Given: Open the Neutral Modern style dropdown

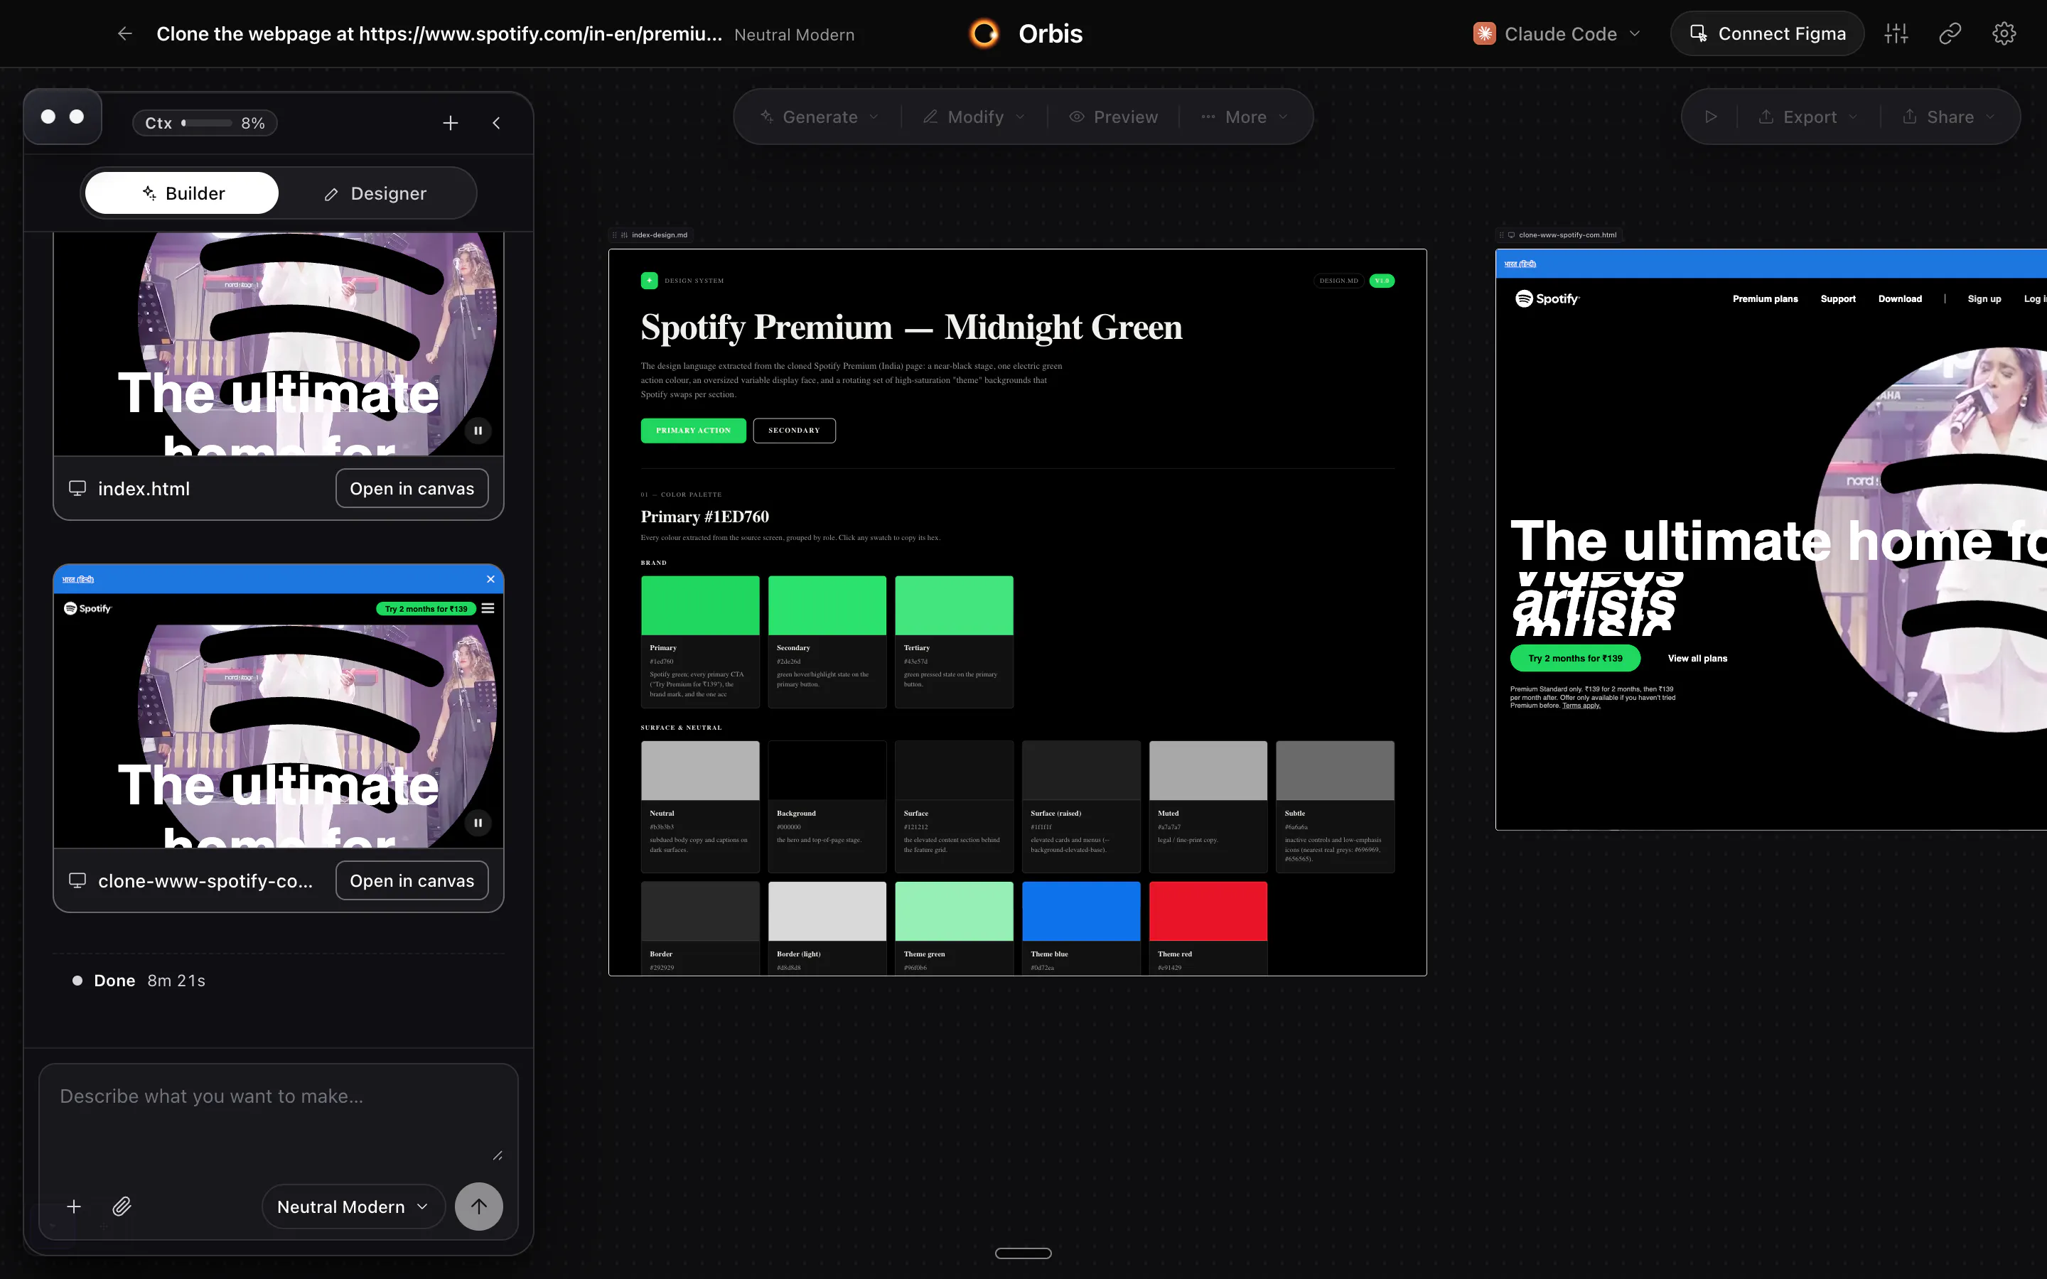Looking at the screenshot, I should 353,1207.
